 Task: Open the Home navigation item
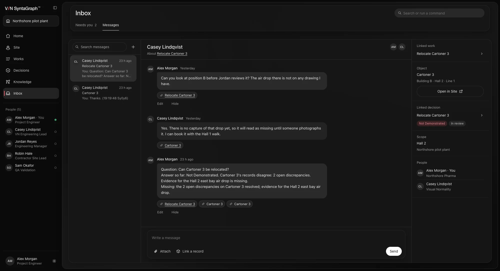point(31,36)
